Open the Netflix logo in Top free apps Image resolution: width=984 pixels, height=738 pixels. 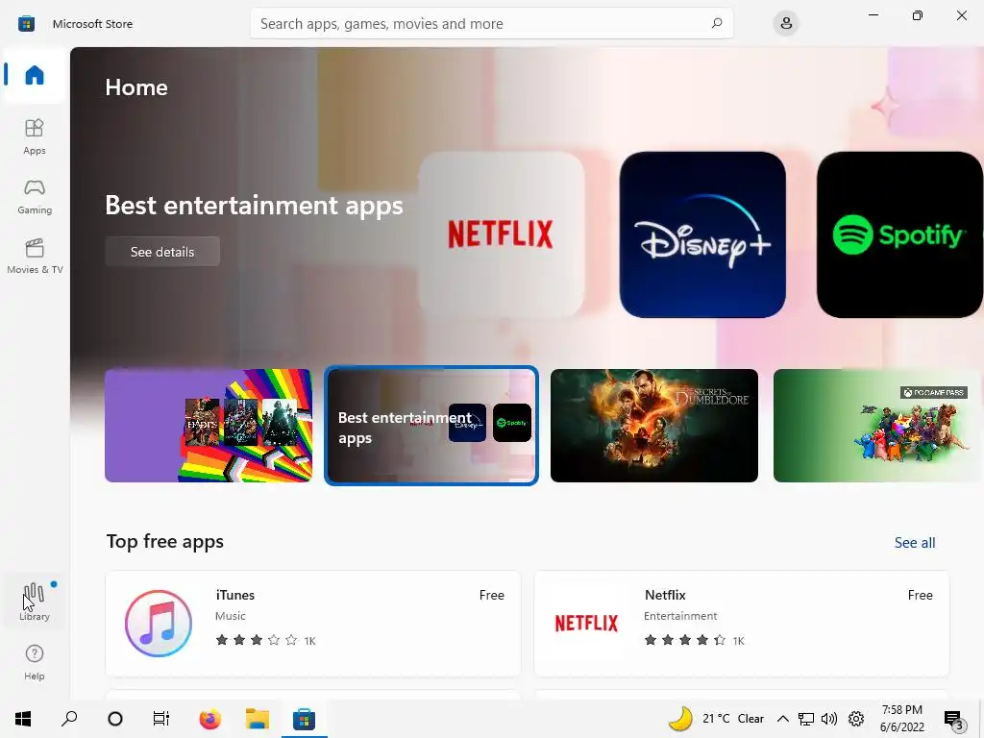(586, 623)
